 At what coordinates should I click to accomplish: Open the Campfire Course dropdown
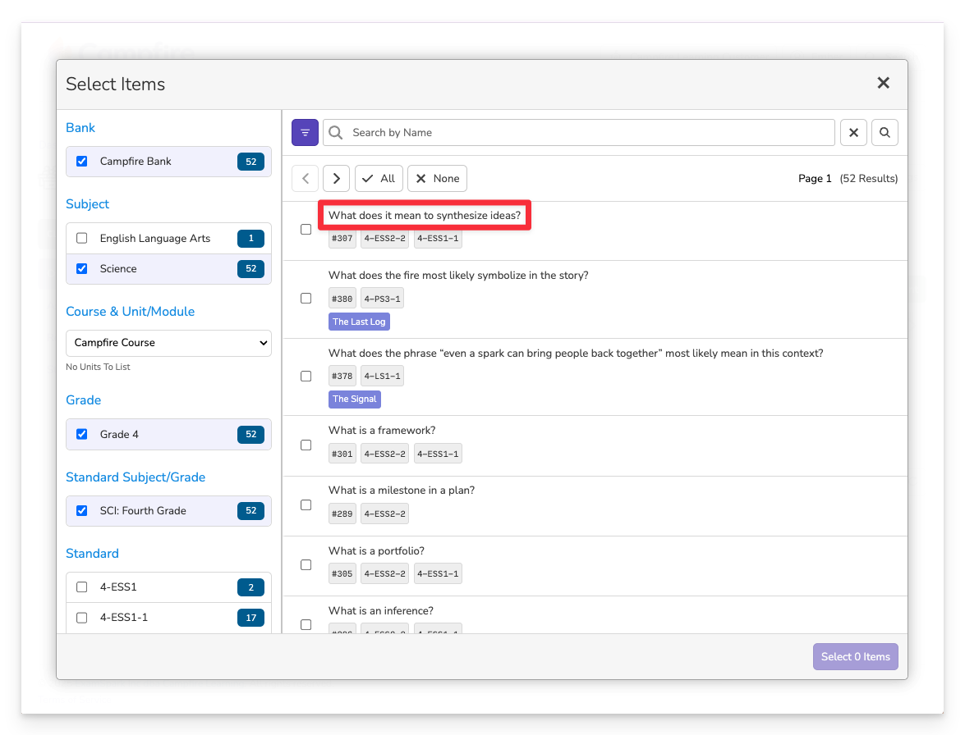[x=168, y=343]
